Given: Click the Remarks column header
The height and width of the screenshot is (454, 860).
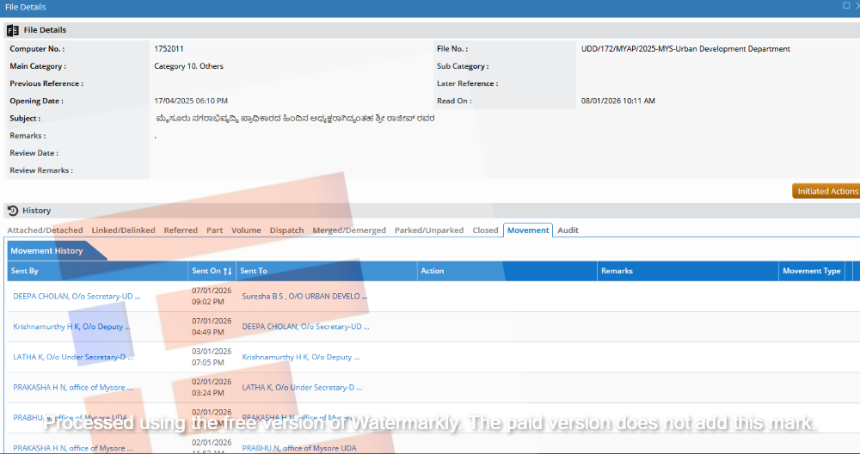Looking at the screenshot, I should 617,271.
